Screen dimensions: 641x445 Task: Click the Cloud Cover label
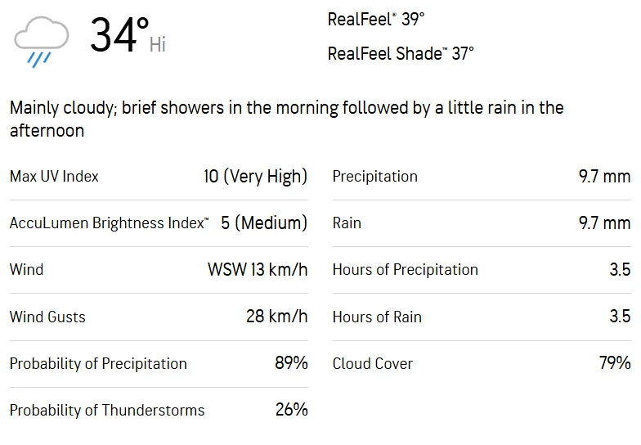click(x=372, y=363)
